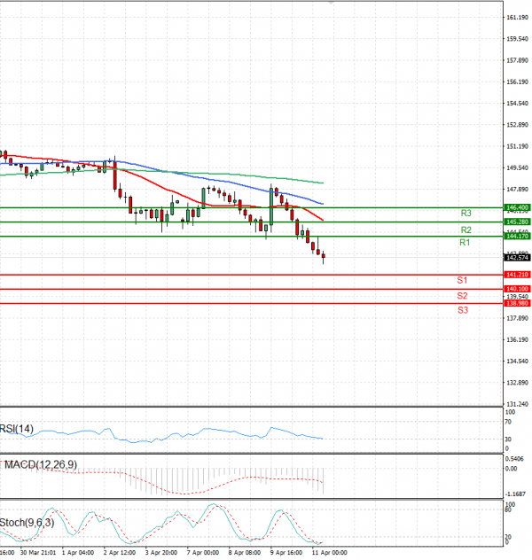532x560 pixels.
Task: Click the 137.890 price axis value
Action: coord(517,318)
